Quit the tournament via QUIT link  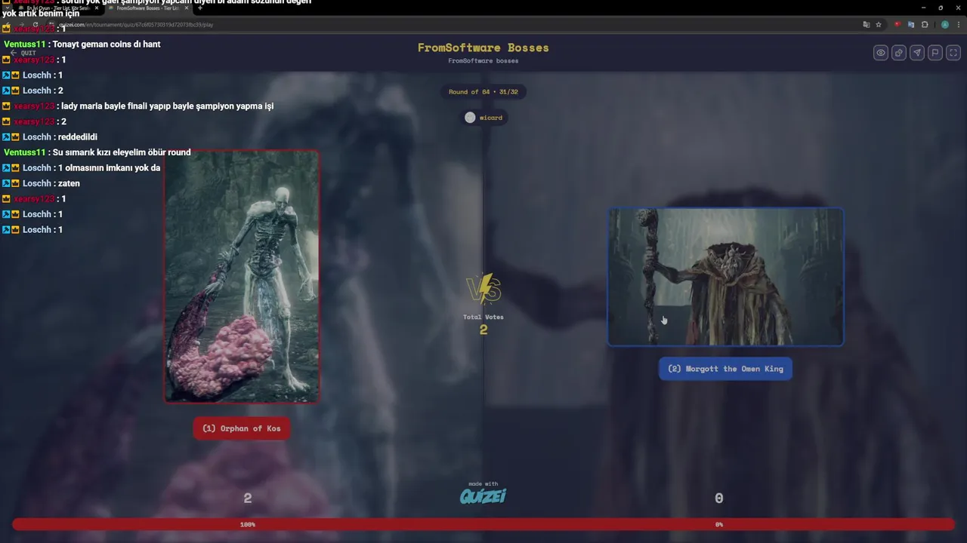(x=23, y=53)
